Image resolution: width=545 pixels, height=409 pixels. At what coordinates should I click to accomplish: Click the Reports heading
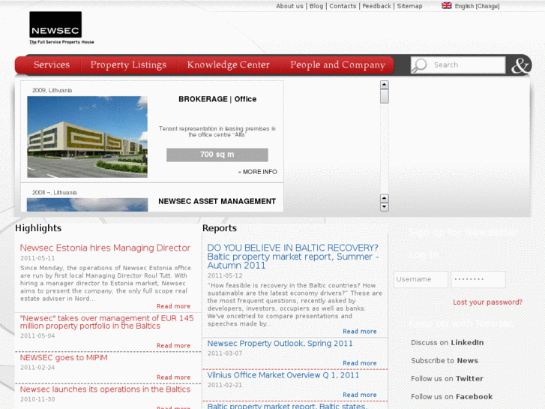[x=220, y=228]
